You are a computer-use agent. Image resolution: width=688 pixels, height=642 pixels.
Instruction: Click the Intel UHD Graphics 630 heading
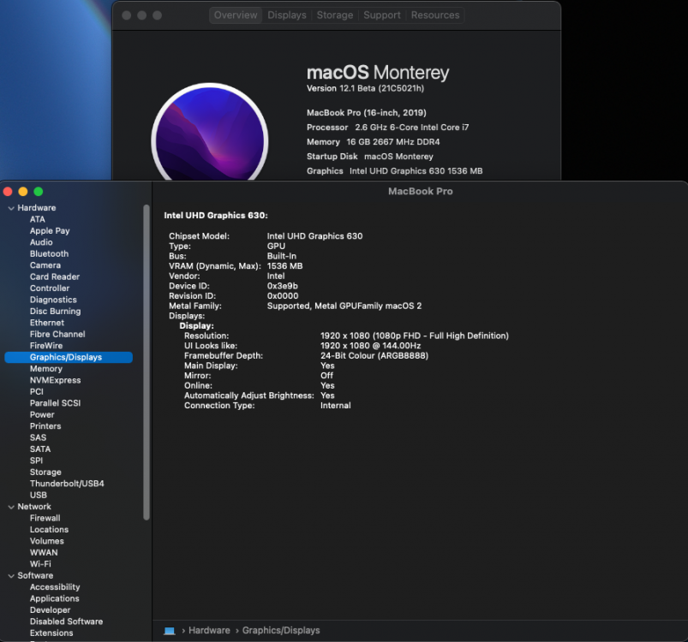(215, 215)
